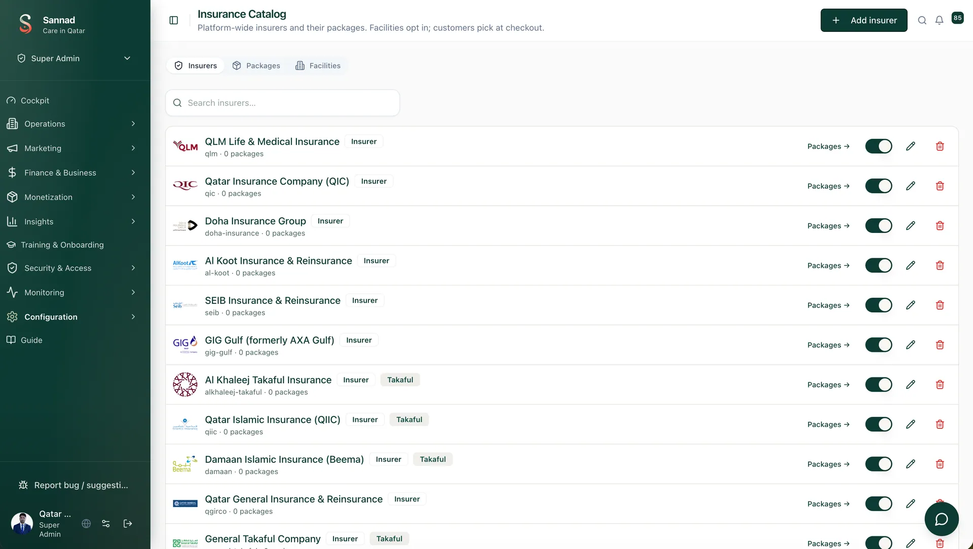The width and height of the screenshot is (973, 549).
Task: View Packages for Doha Insurance Group
Action: tap(828, 226)
